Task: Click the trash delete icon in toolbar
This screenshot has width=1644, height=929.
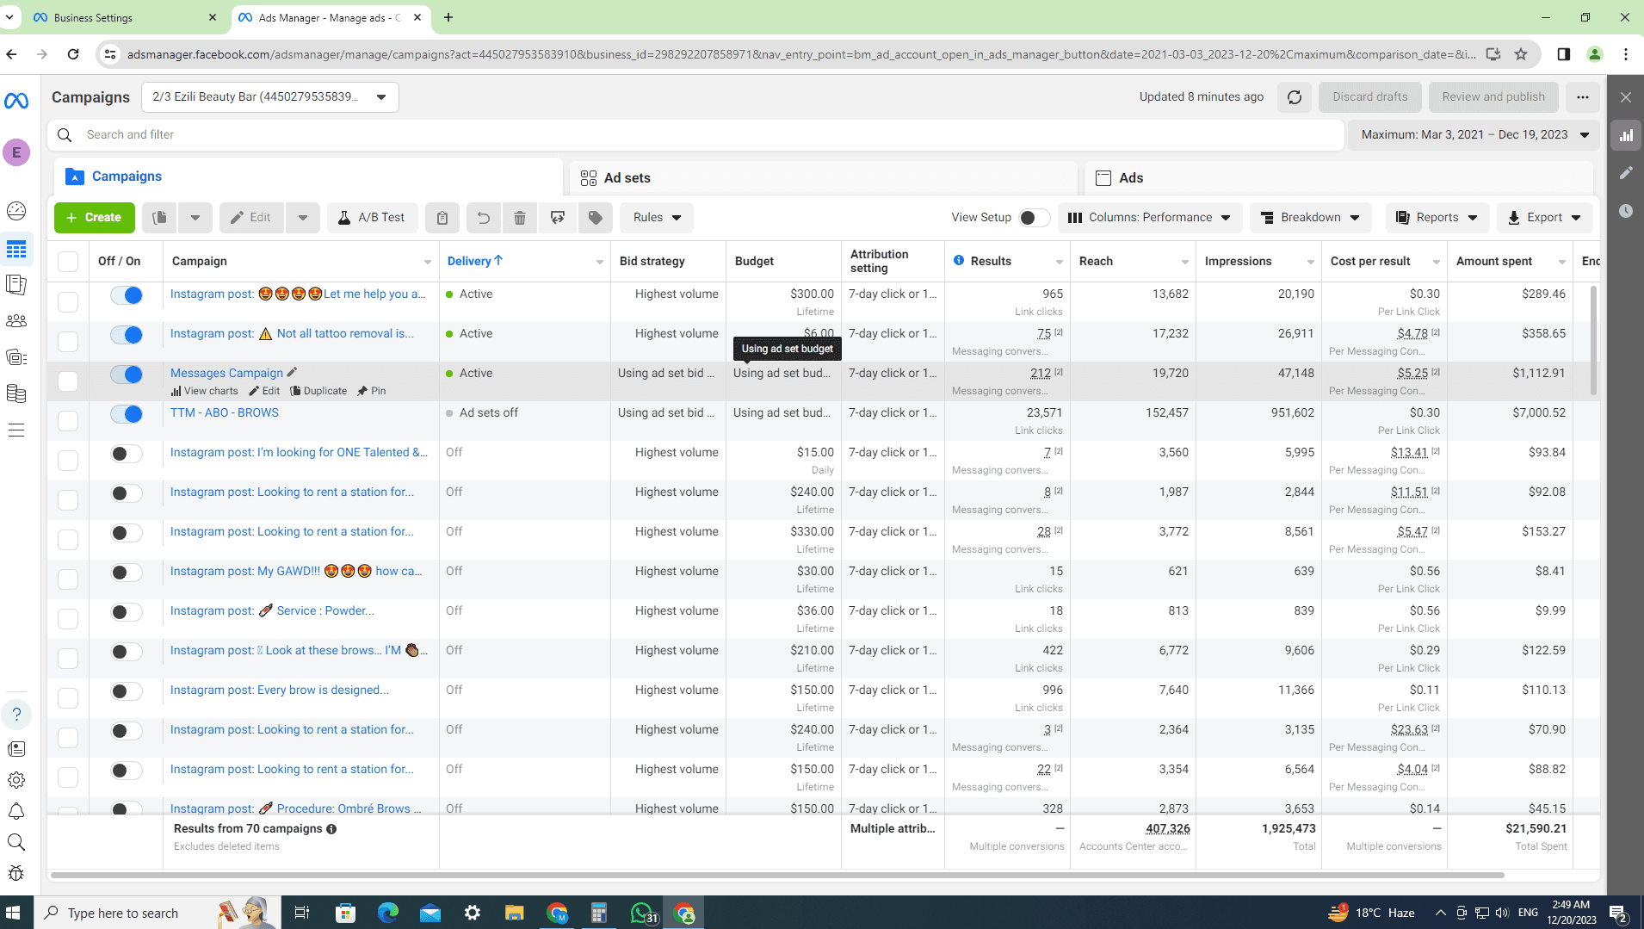Action: coord(520,218)
